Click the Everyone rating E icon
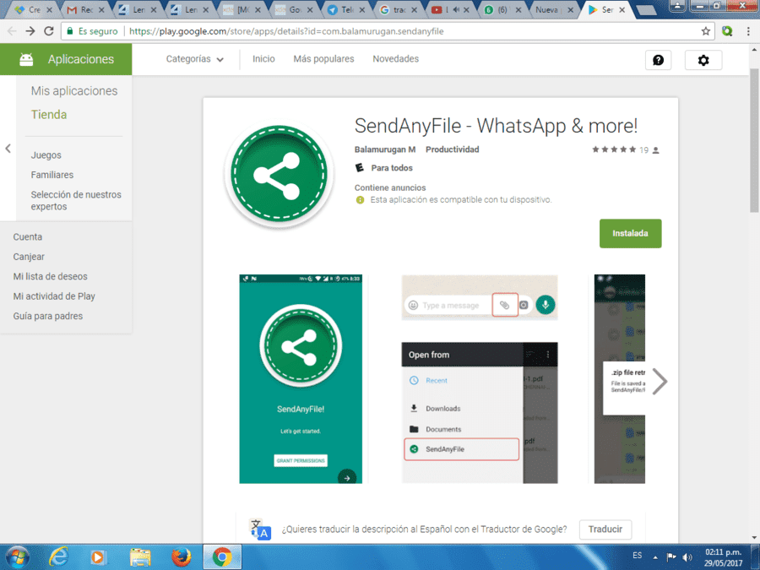This screenshot has height=570, width=760. (360, 168)
